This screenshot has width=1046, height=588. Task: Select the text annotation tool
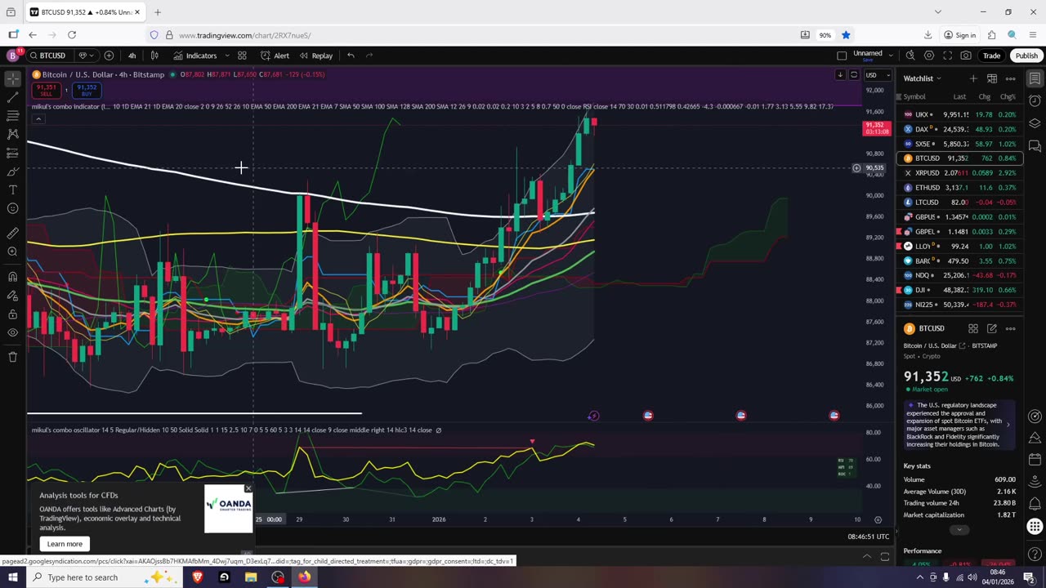coord(12,189)
